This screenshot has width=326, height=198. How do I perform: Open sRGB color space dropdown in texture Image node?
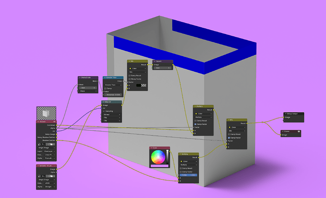click(x=49, y=183)
